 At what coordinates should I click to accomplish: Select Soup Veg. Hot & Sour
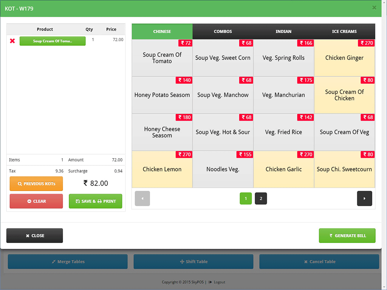(223, 132)
